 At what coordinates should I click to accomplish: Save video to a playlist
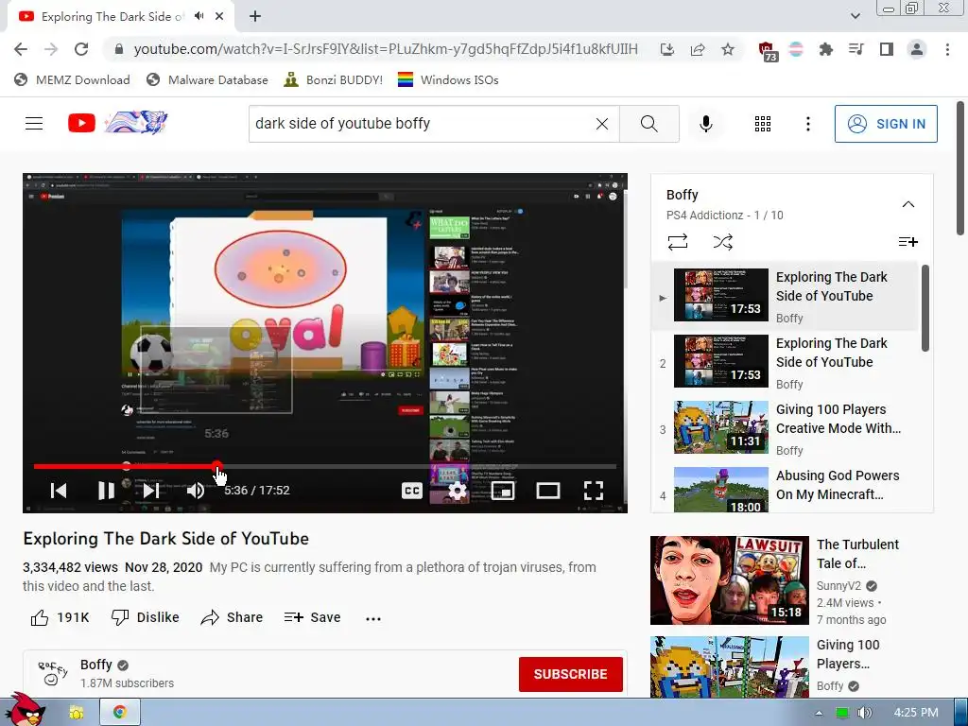click(x=312, y=617)
